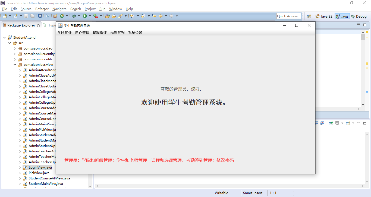
Task: Select LoginView.java in the tree
Action: click(40, 168)
